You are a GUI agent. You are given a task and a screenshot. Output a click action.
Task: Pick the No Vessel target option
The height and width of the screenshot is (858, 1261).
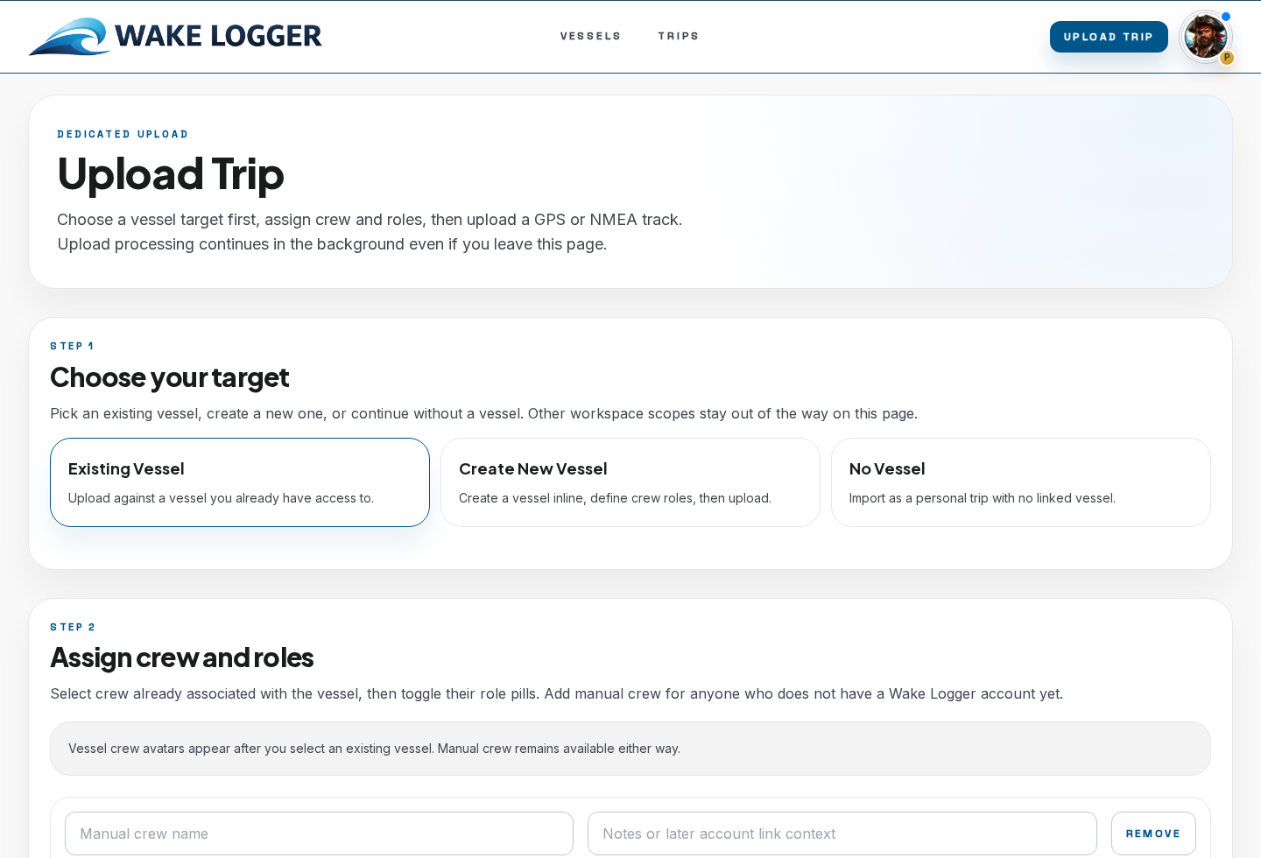click(1020, 482)
